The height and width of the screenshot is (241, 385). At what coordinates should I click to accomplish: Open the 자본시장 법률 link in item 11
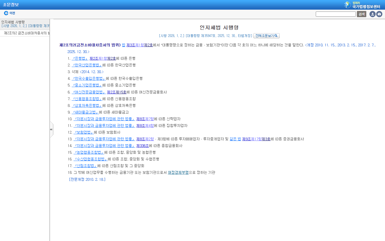coord(104,126)
